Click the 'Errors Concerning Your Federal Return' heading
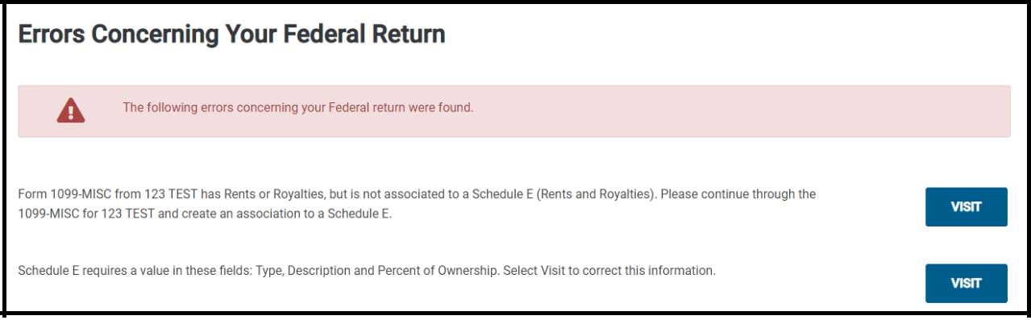Image resolution: width=1031 pixels, height=320 pixels. 231,35
